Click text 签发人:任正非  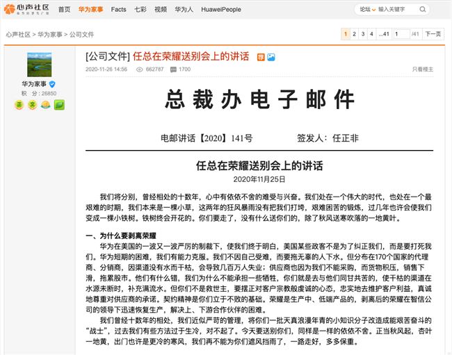328,138
